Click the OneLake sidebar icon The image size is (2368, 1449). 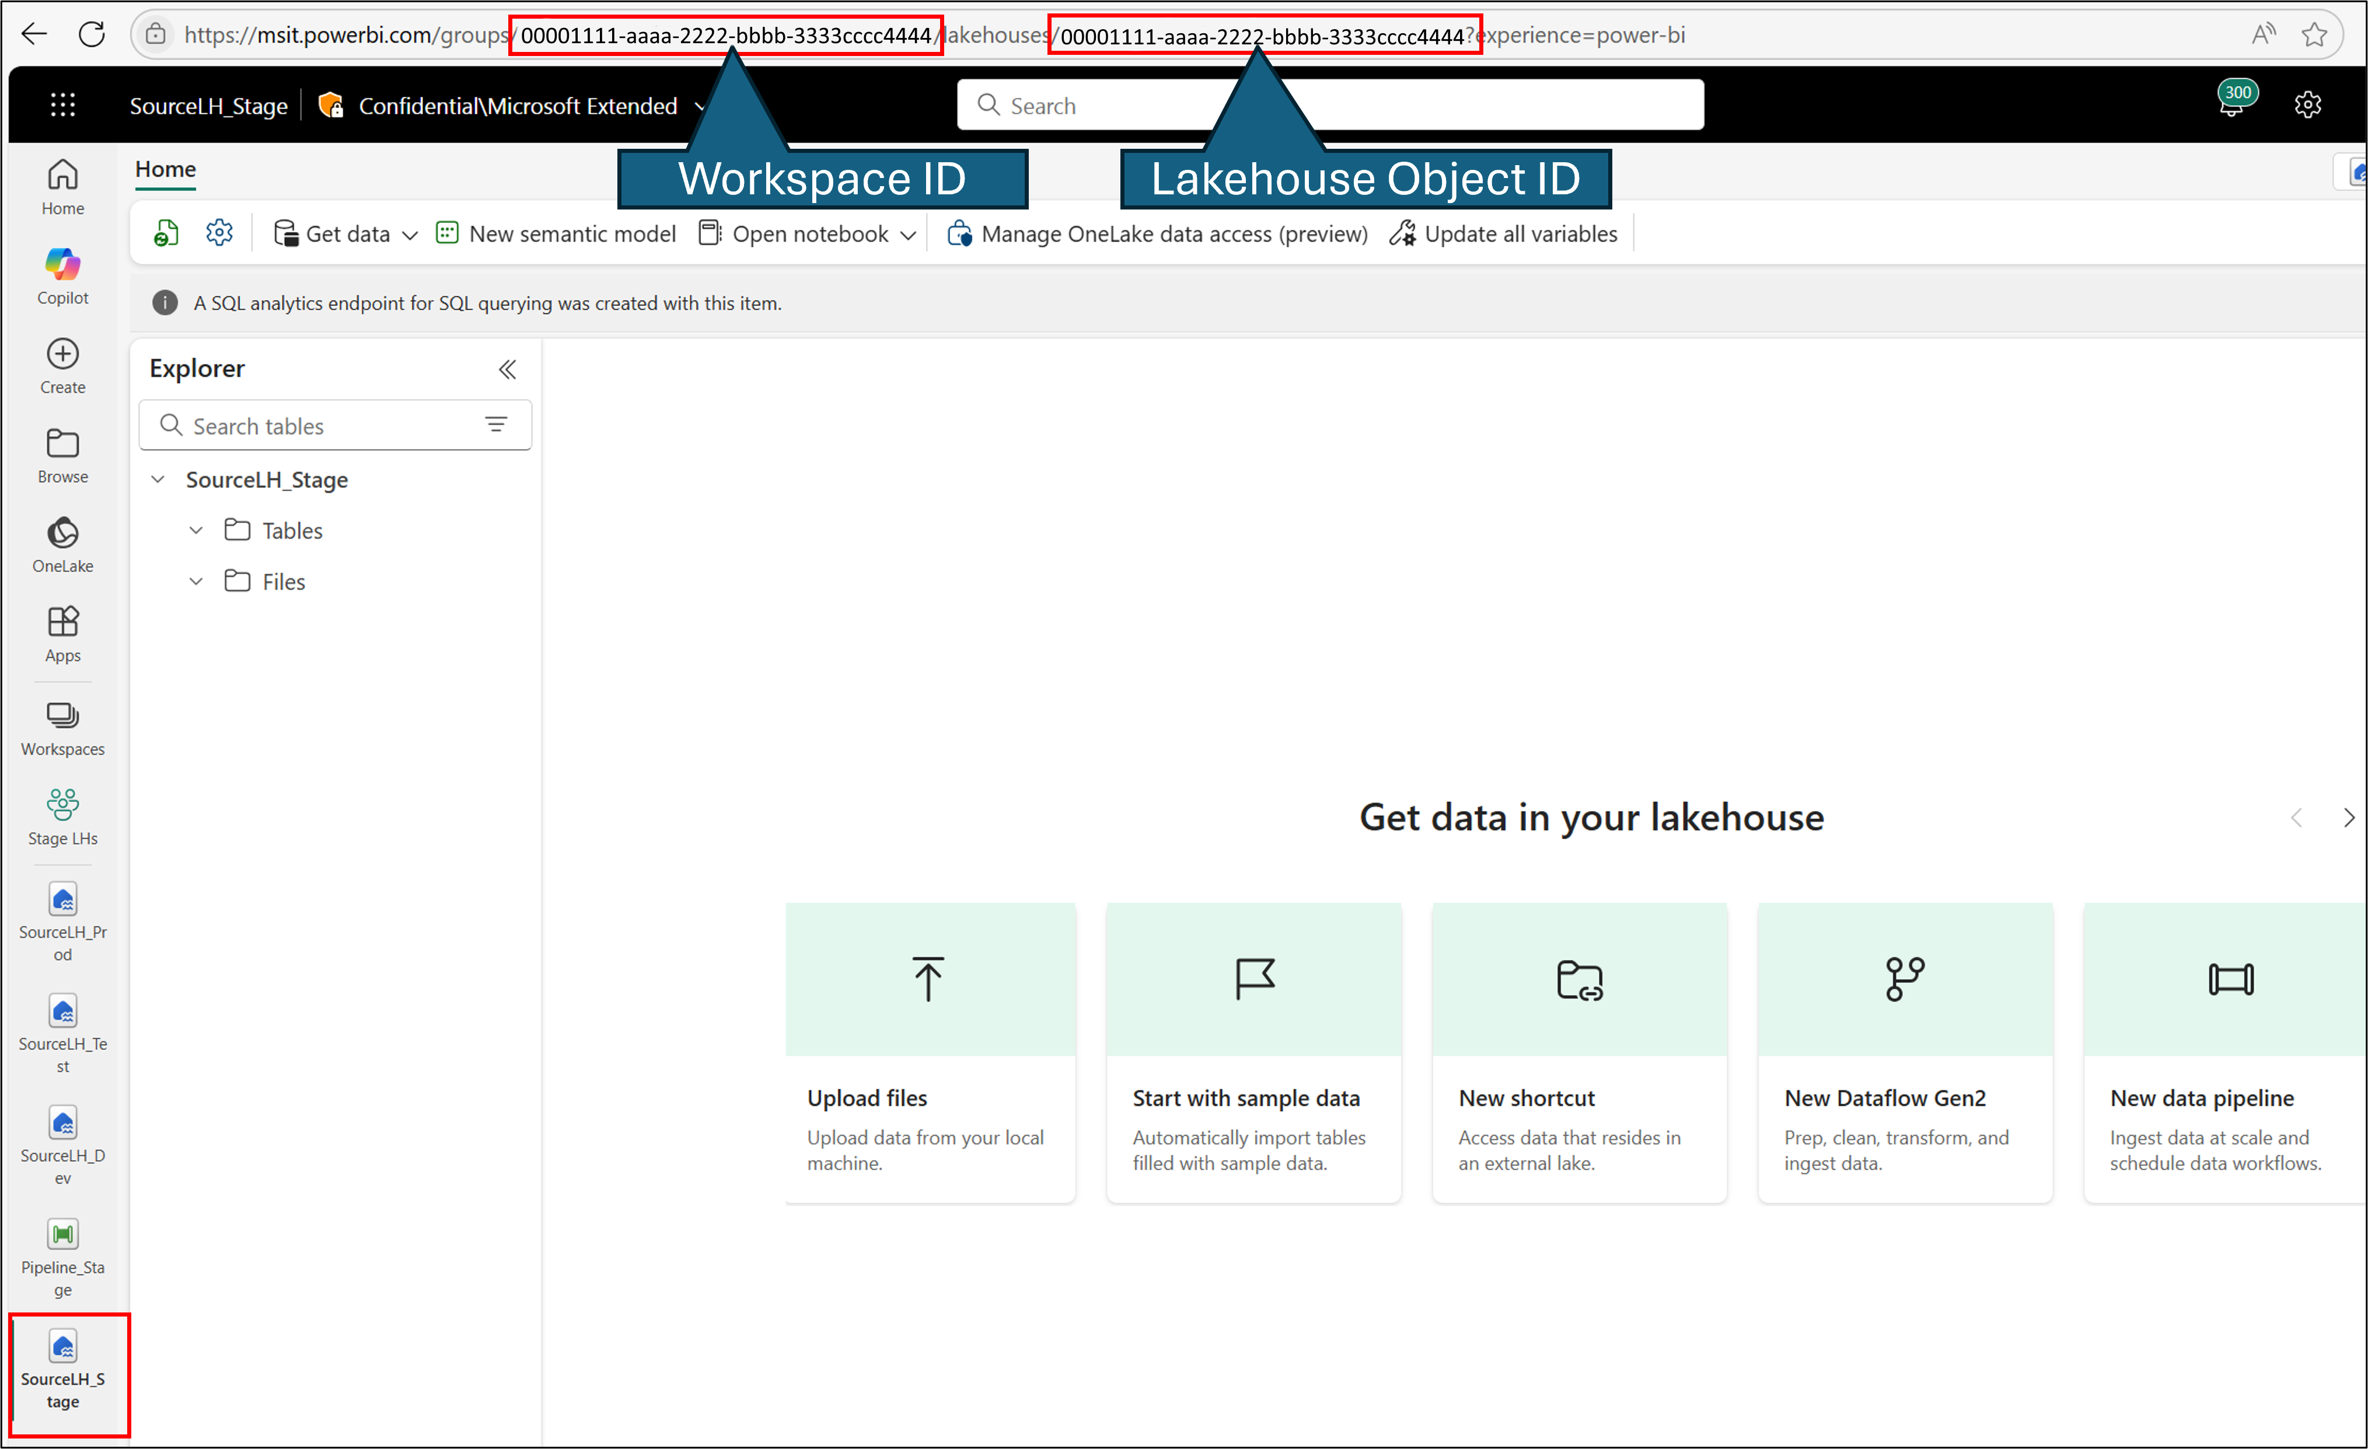62,544
